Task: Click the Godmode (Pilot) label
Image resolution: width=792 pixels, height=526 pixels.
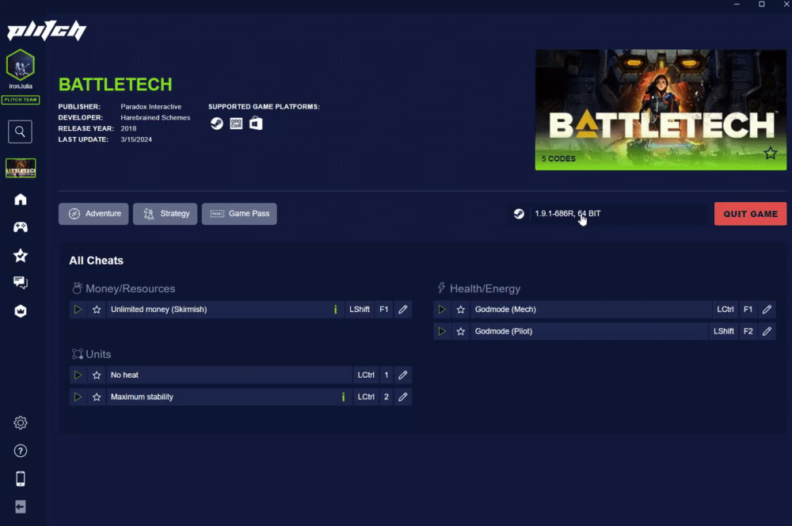Action: 504,331
